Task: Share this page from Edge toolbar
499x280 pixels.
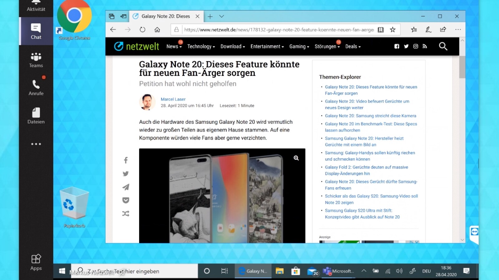Action: (443, 30)
